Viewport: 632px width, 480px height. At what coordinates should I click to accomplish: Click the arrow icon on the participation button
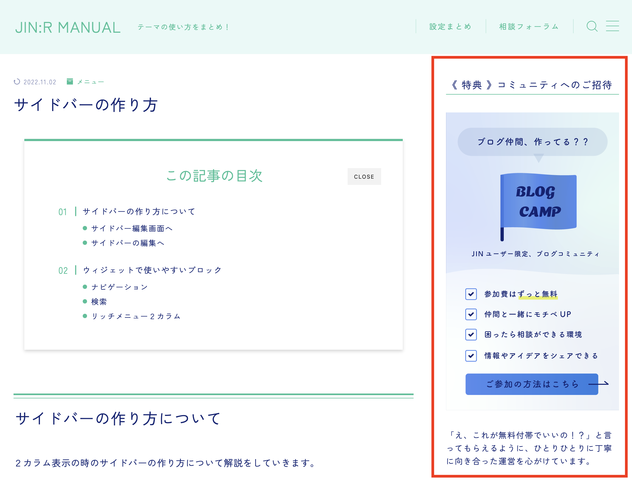(x=599, y=384)
